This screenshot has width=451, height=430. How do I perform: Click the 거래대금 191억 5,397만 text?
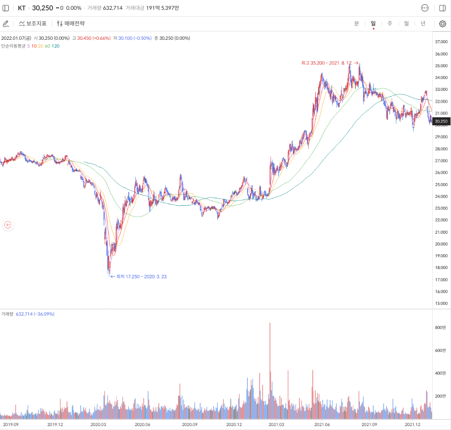[x=152, y=8]
